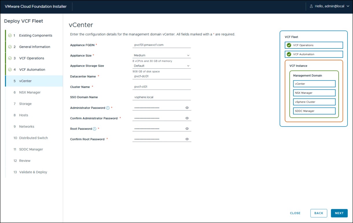Click the vCenter box in Management Domain diagram
353x223 pixels.
[314, 84]
